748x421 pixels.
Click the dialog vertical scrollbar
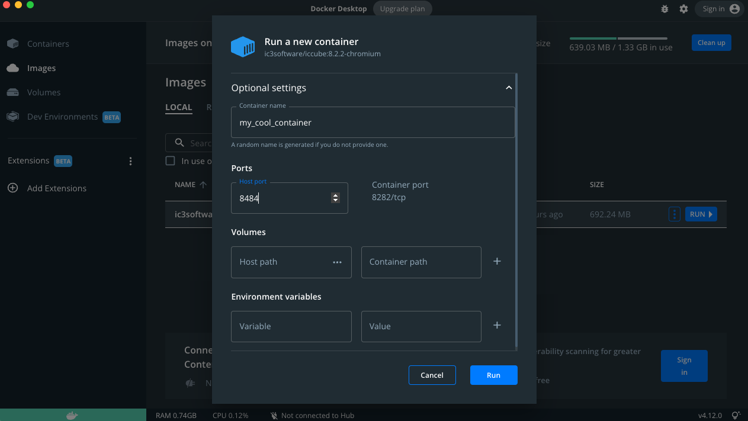point(517,210)
